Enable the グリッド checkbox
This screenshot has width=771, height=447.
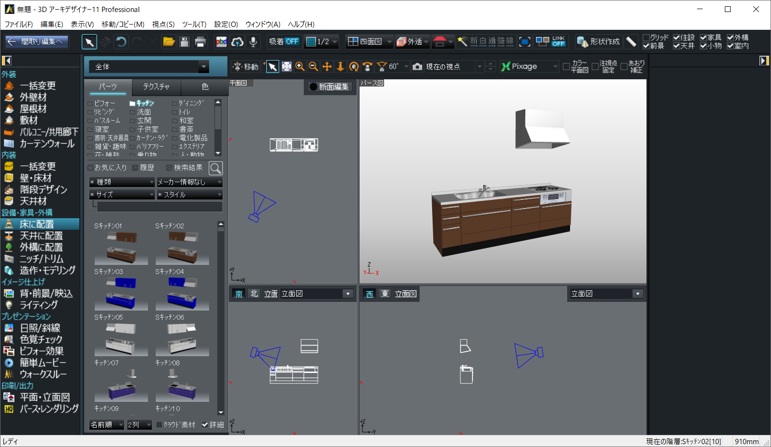click(x=646, y=37)
